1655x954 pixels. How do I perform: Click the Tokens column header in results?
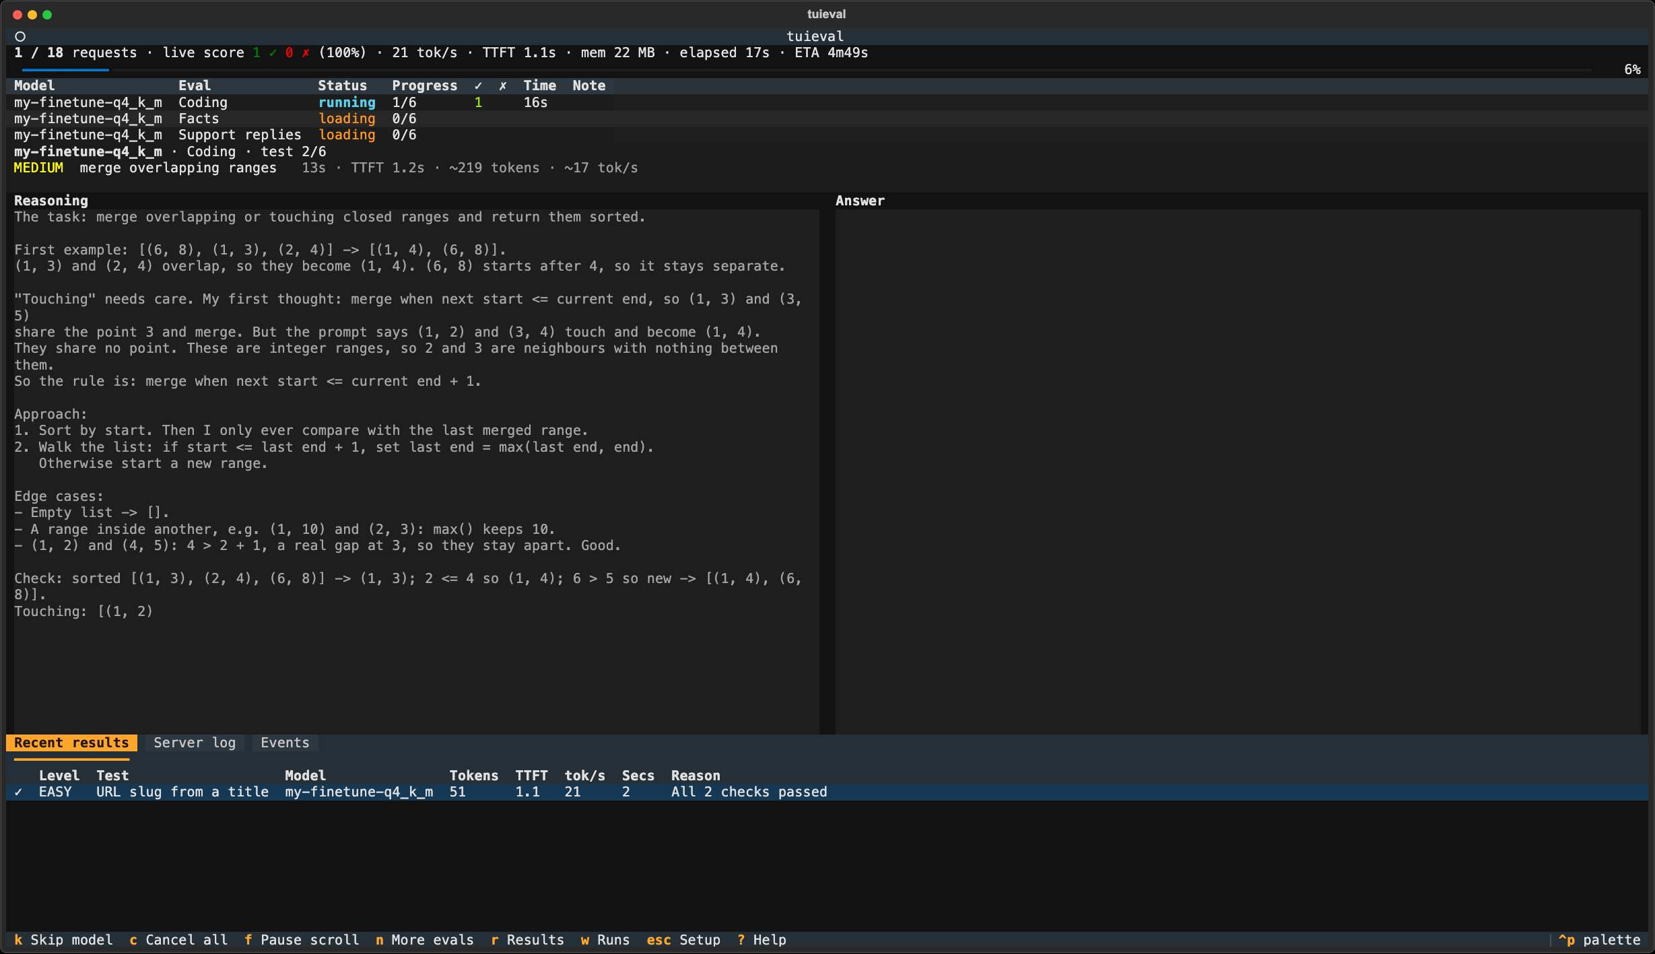[474, 776]
